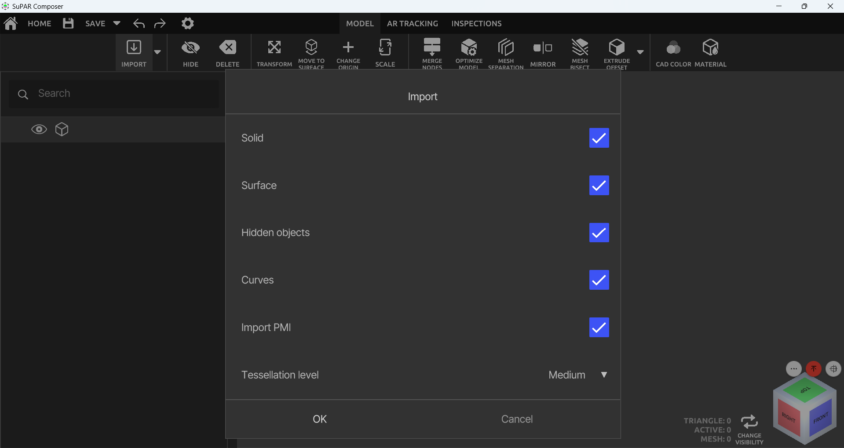The image size is (844, 448).
Task: Redo the last action
Action: tap(160, 23)
